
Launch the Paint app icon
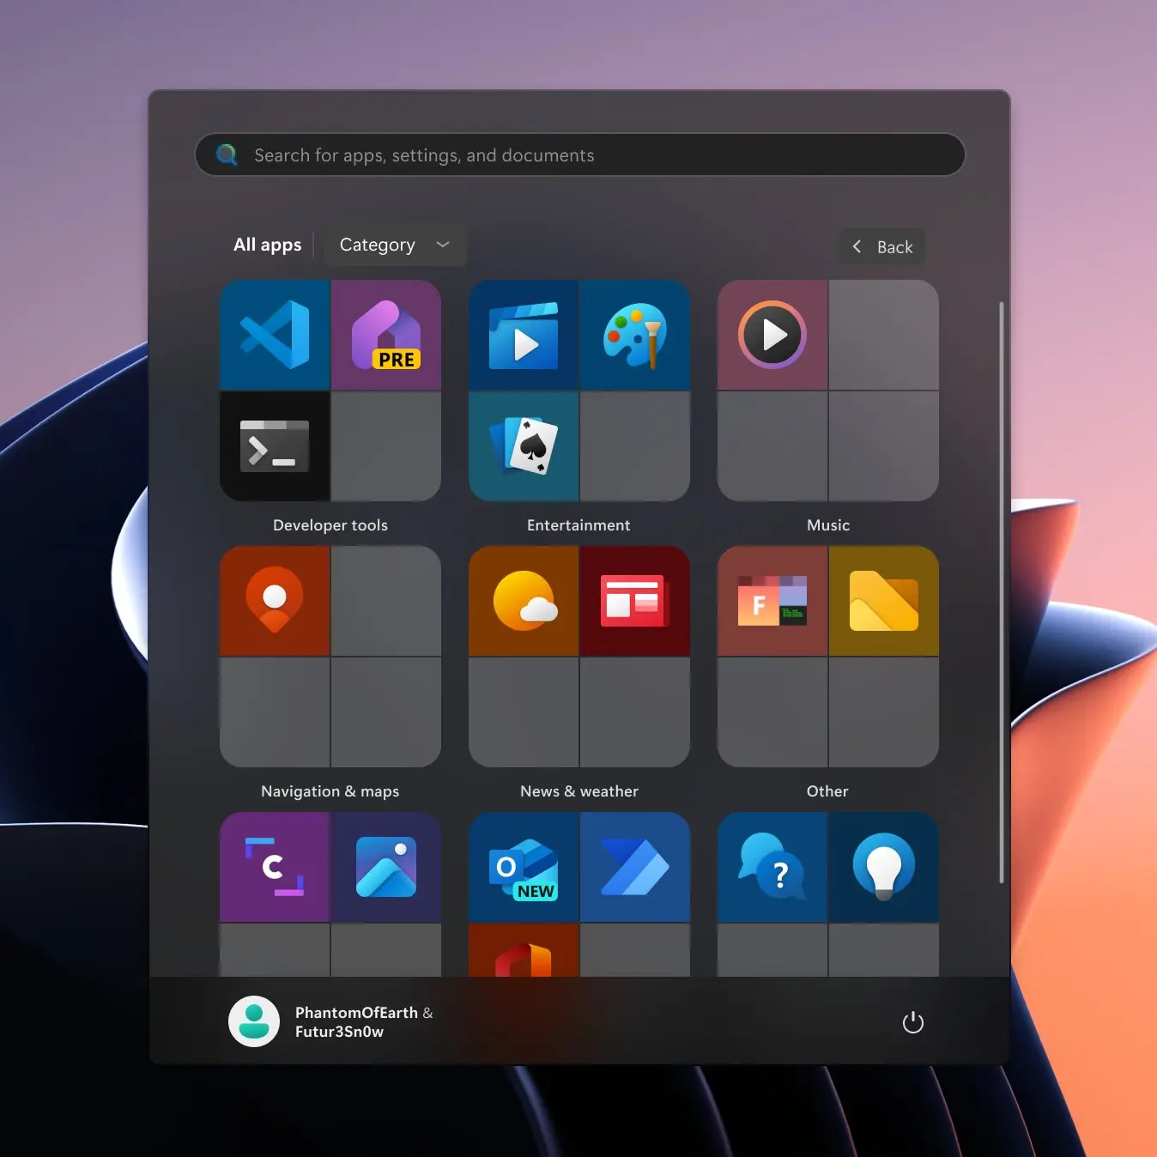point(635,335)
